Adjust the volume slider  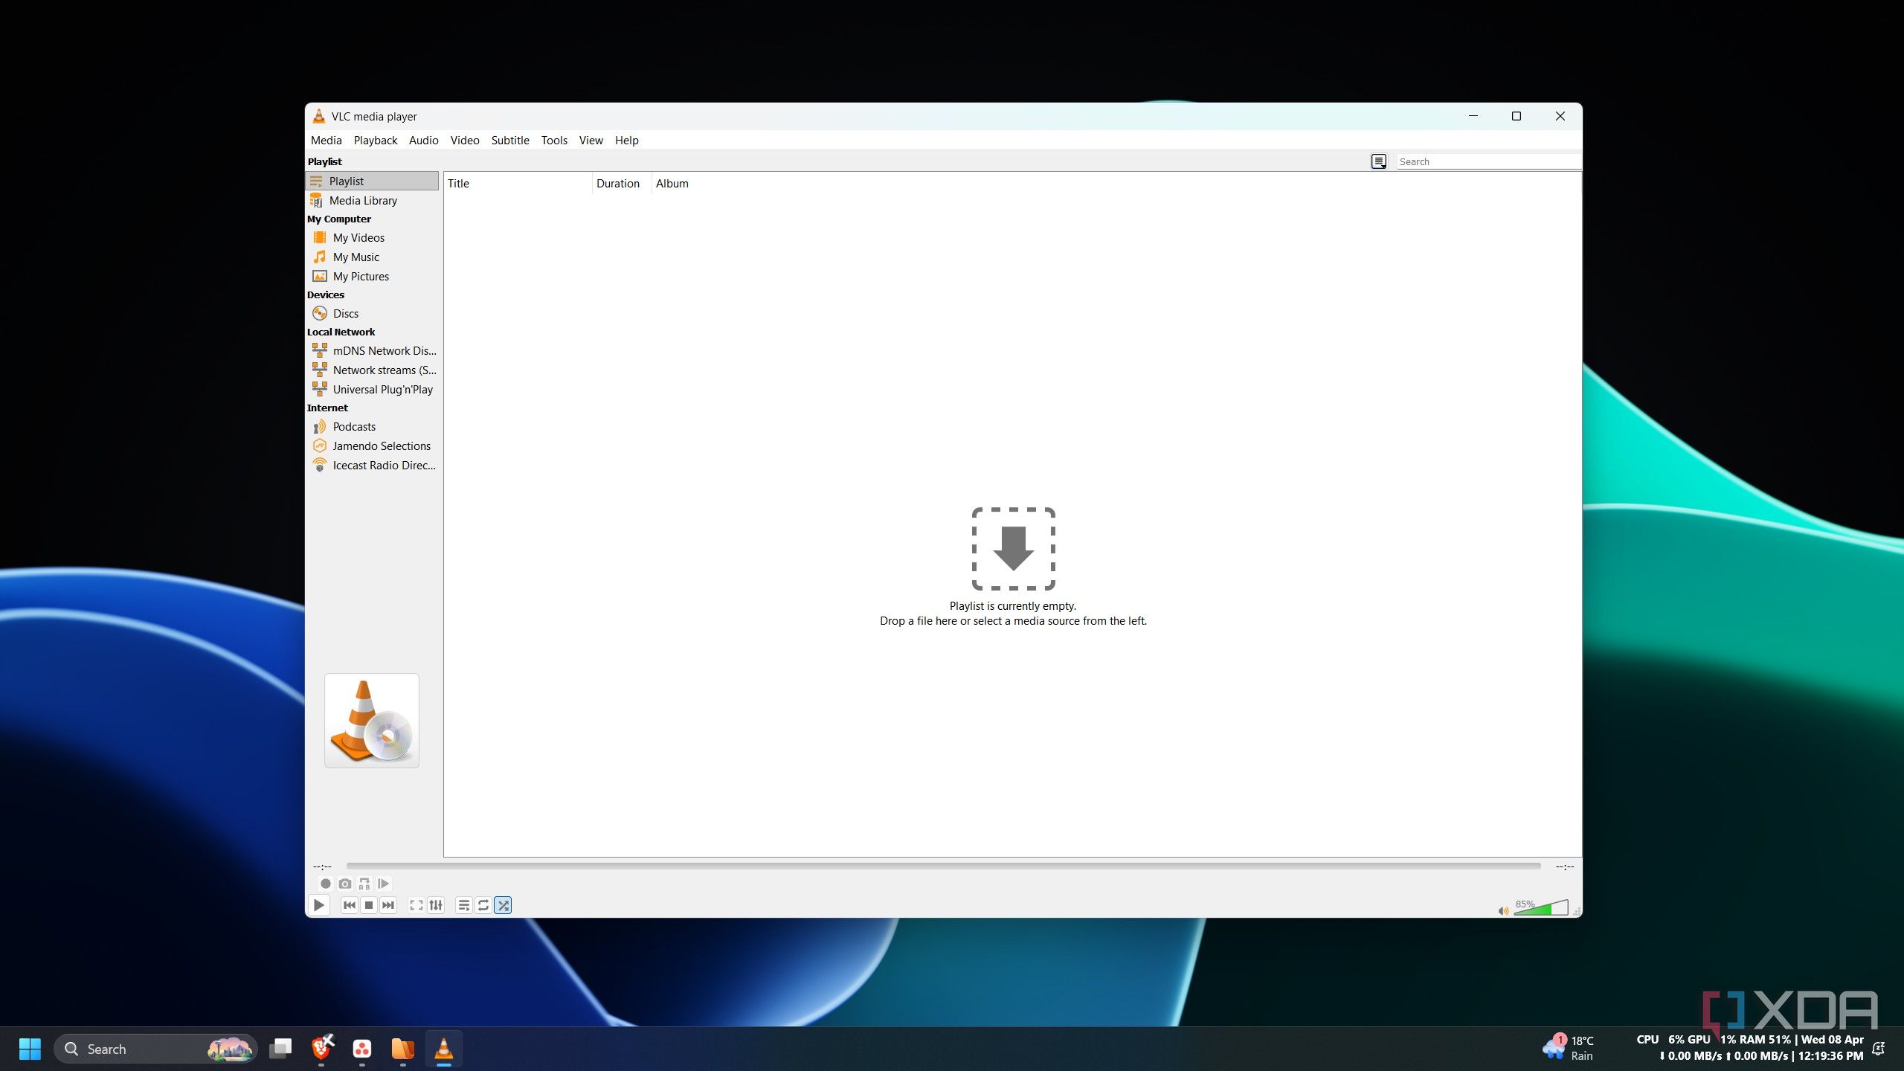pos(1541,907)
